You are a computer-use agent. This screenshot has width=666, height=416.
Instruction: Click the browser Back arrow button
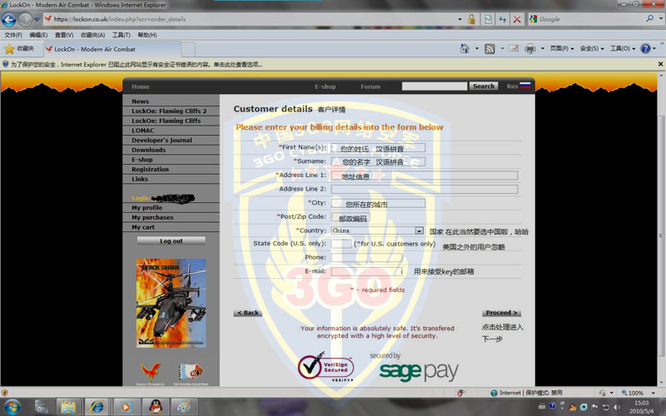9,19
